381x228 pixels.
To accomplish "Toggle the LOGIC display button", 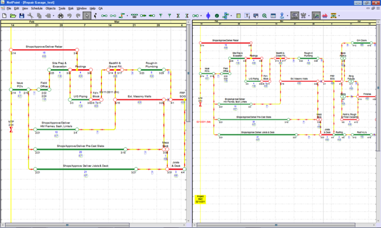I will (x=295, y=16).
